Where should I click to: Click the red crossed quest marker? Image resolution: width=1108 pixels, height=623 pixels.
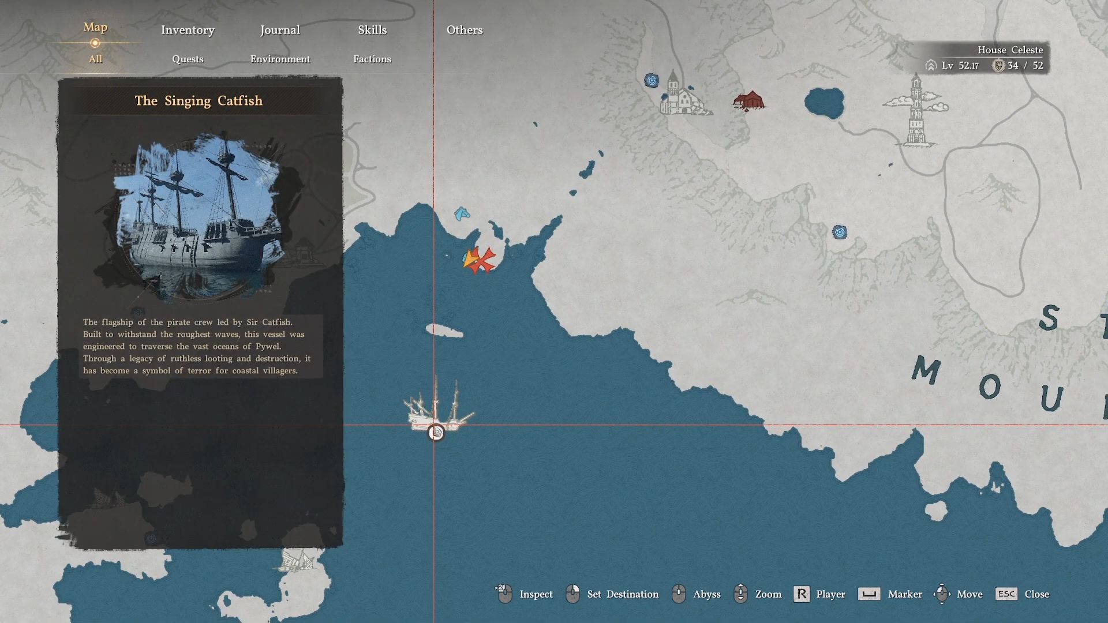pos(484,261)
